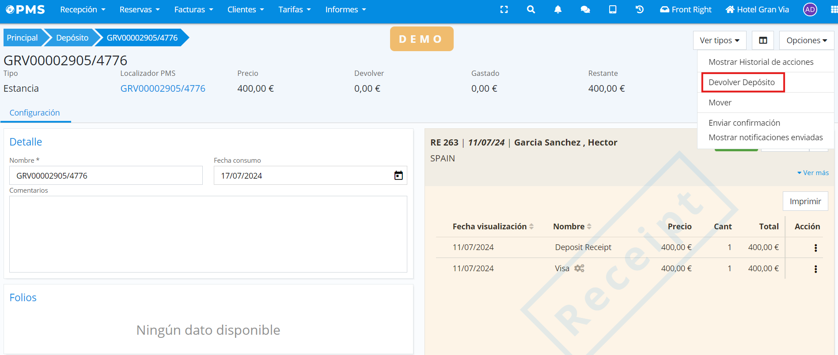Click the gears icon next to Visa
Image resolution: width=838 pixels, height=355 pixels.
pyautogui.click(x=579, y=268)
